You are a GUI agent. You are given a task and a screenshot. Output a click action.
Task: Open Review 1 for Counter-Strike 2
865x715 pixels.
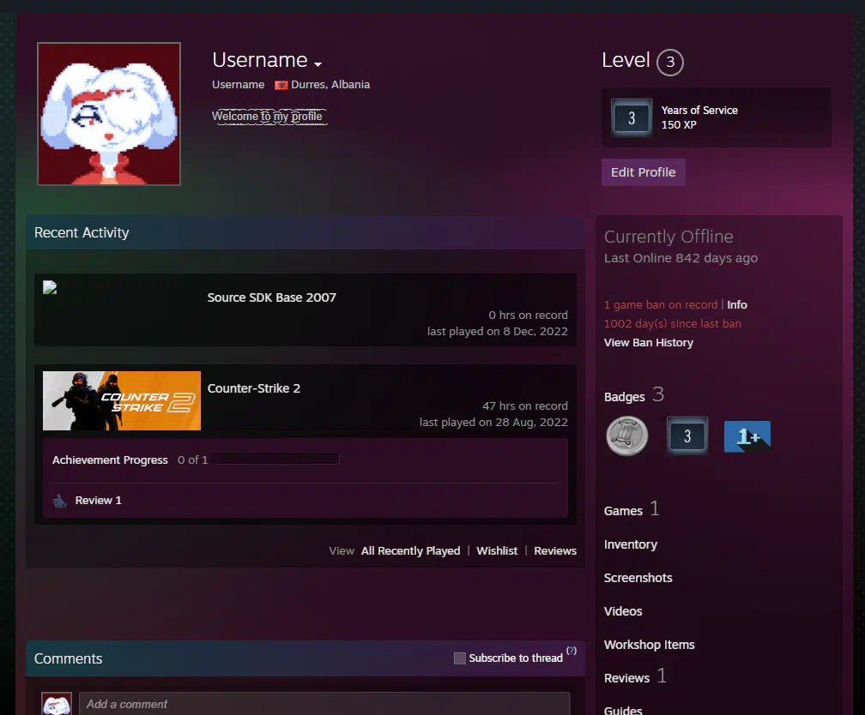tap(98, 501)
